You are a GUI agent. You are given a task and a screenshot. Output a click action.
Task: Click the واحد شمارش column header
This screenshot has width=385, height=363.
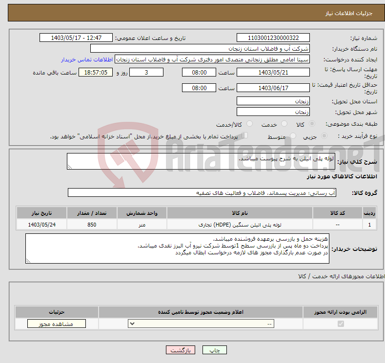pos(142,213)
